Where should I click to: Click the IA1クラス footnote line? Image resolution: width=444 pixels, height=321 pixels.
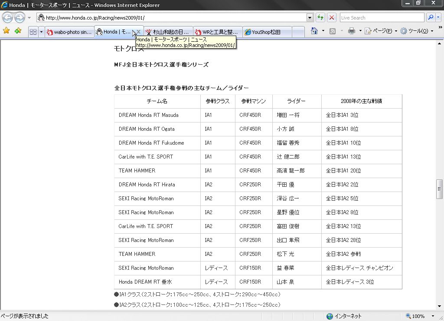(197, 295)
